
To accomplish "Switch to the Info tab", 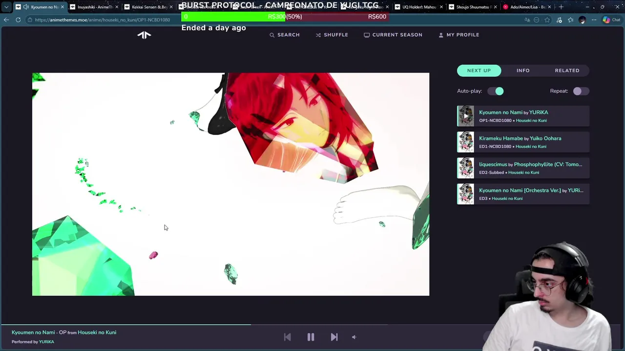I will coord(523,70).
